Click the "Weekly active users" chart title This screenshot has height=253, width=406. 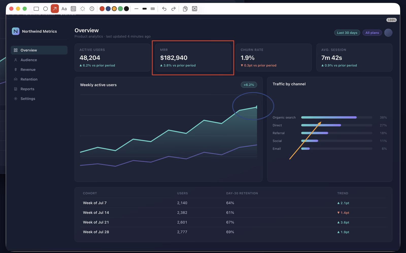click(98, 85)
